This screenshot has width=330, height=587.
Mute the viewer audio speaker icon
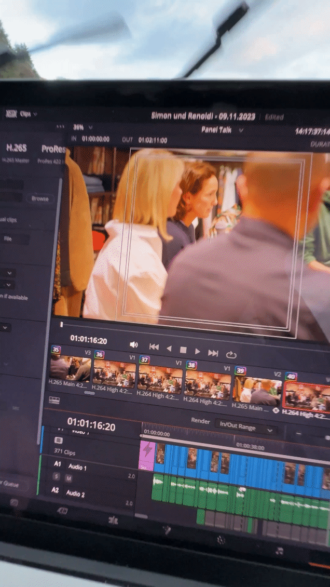click(133, 344)
